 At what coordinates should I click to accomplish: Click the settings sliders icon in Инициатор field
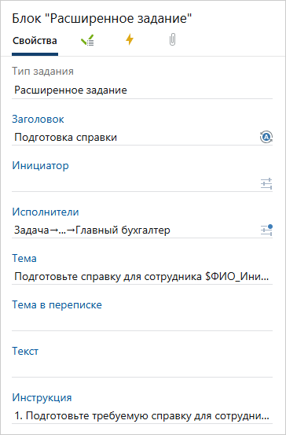pos(266,184)
